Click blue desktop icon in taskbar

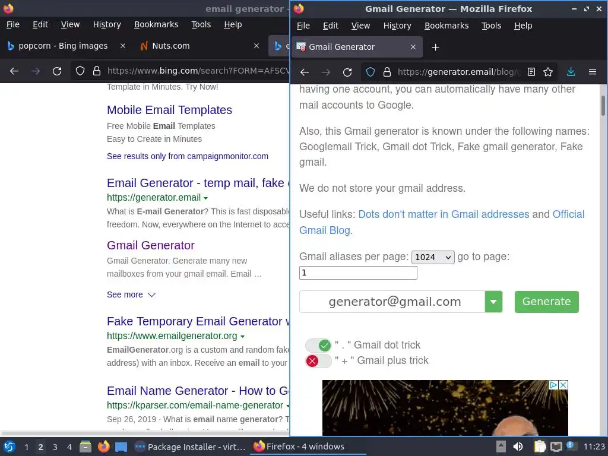[121, 447]
